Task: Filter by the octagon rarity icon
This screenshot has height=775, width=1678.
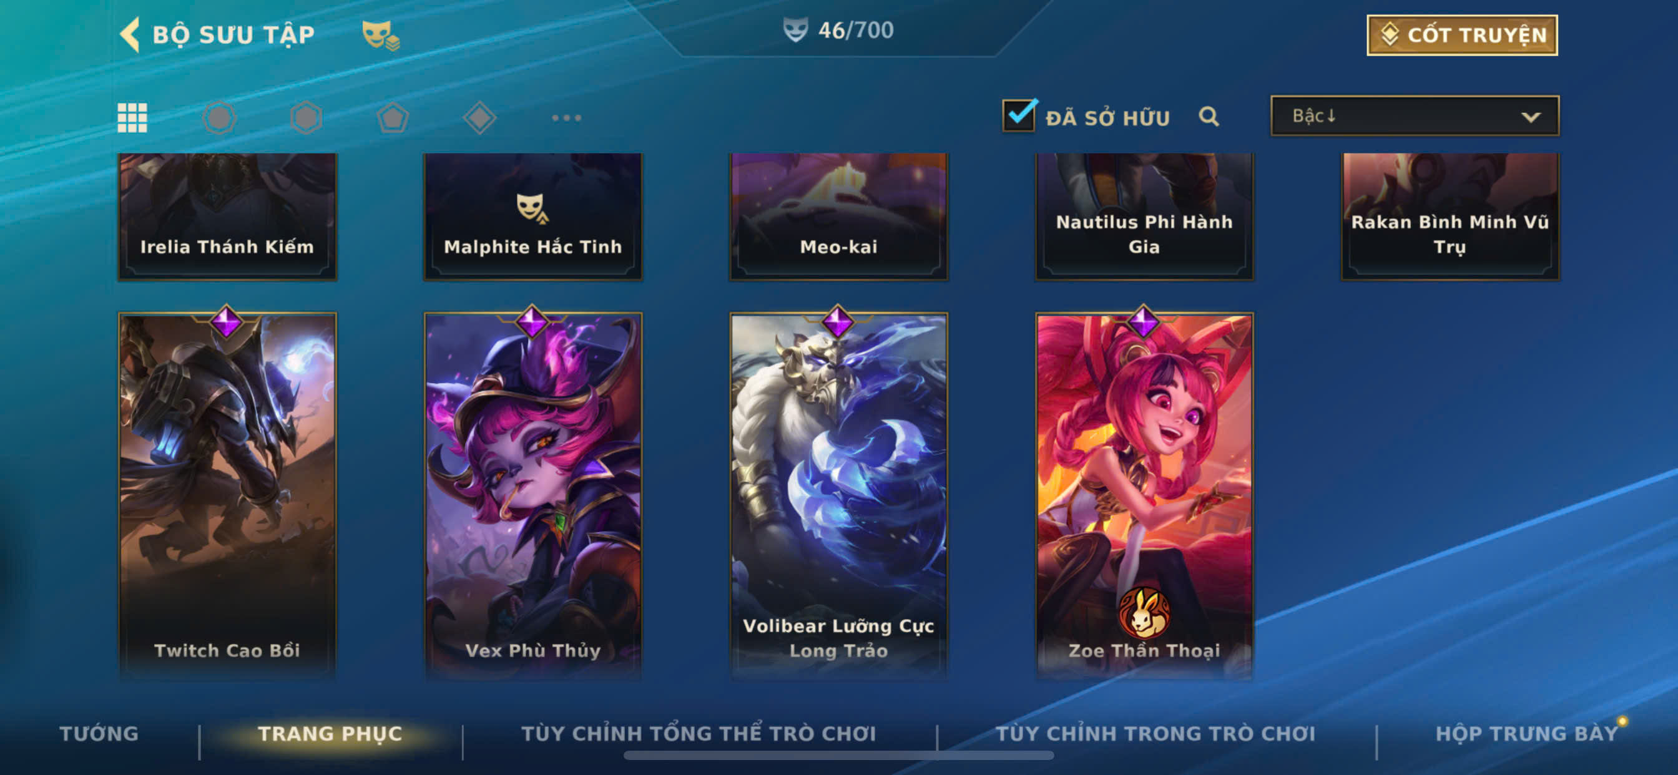Action: click(219, 118)
